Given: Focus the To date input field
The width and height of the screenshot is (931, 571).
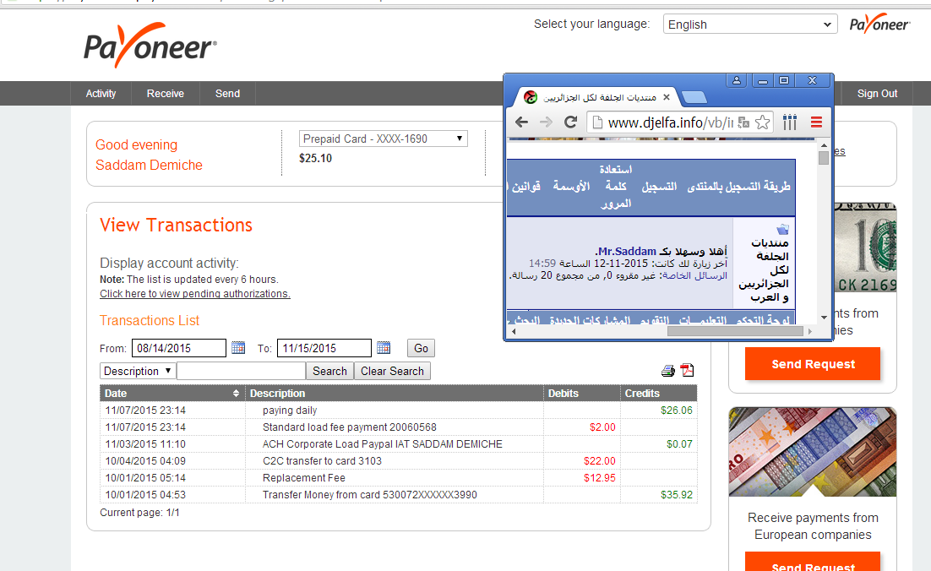Looking at the screenshot, I should [x=324, y=348].
